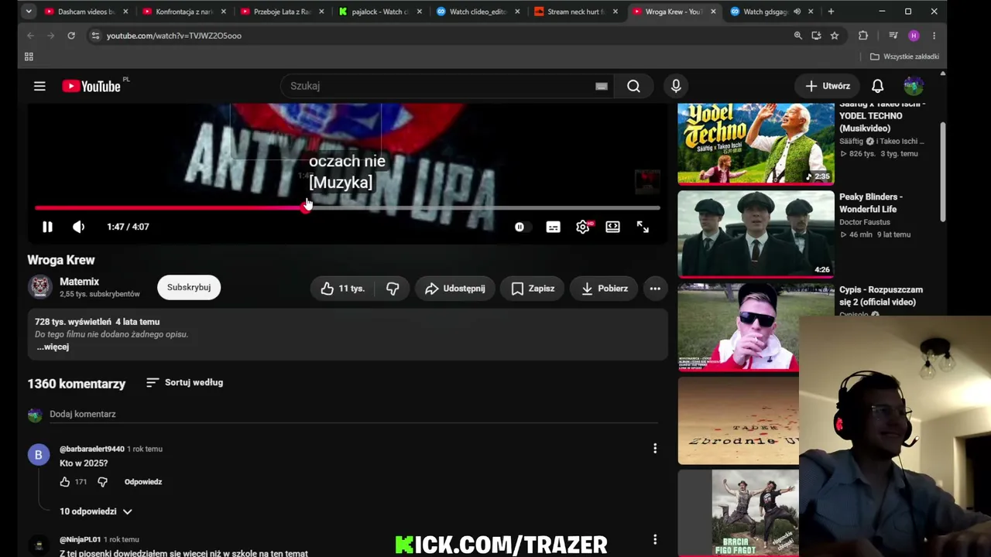Click the search magnifier button
Screen dimensions: 991x557
coord(633,86)
